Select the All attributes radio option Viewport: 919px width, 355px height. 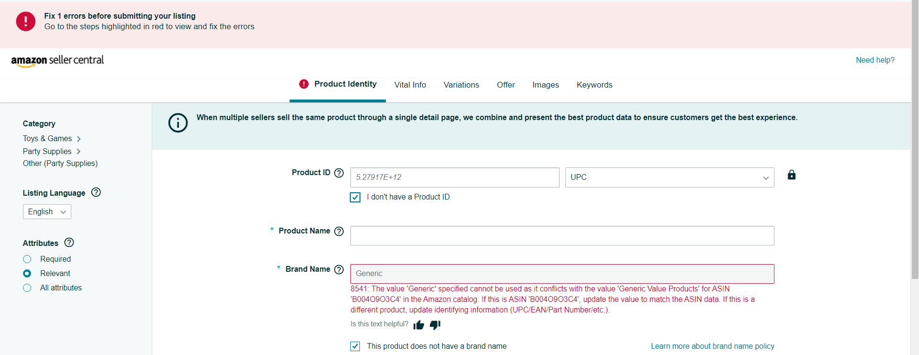[x=27, y=288]
